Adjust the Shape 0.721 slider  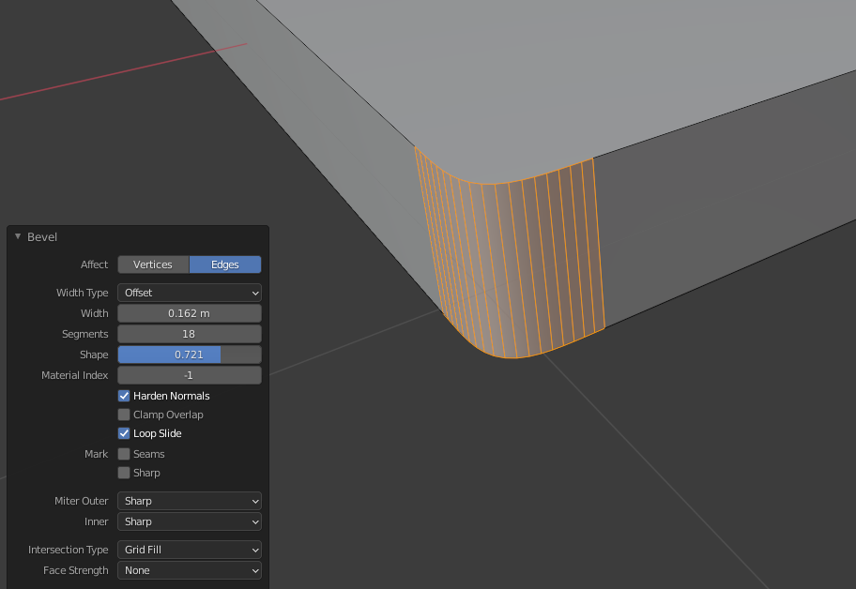coord(190,355)
